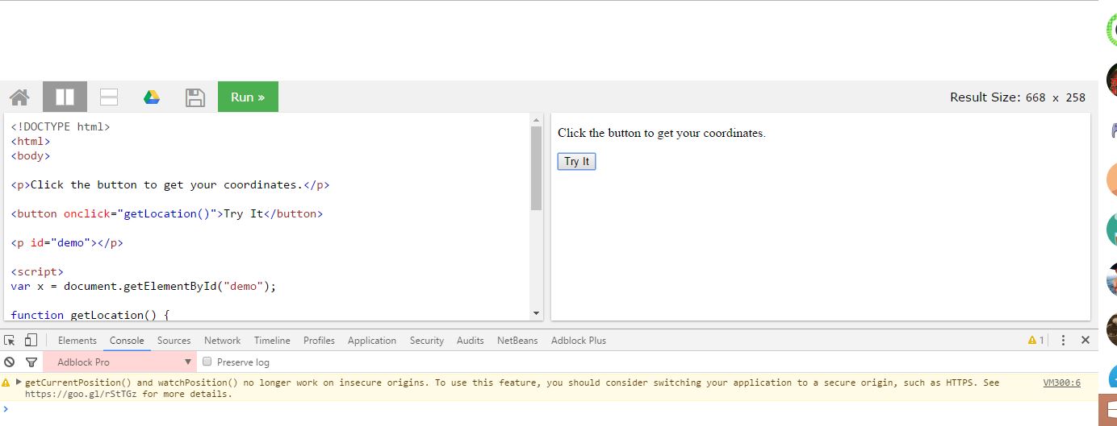This screenshot has width=1117, height=426.
Task: Select element inspector tool in DevTools
Action: (x=10, y=341)
